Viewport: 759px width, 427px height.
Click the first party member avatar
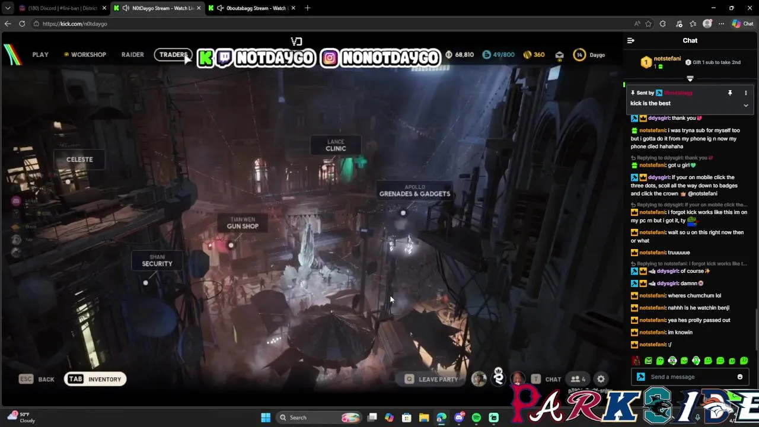(479, 378)
